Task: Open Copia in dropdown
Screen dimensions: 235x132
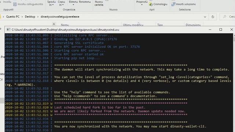Action: point(61,3)
